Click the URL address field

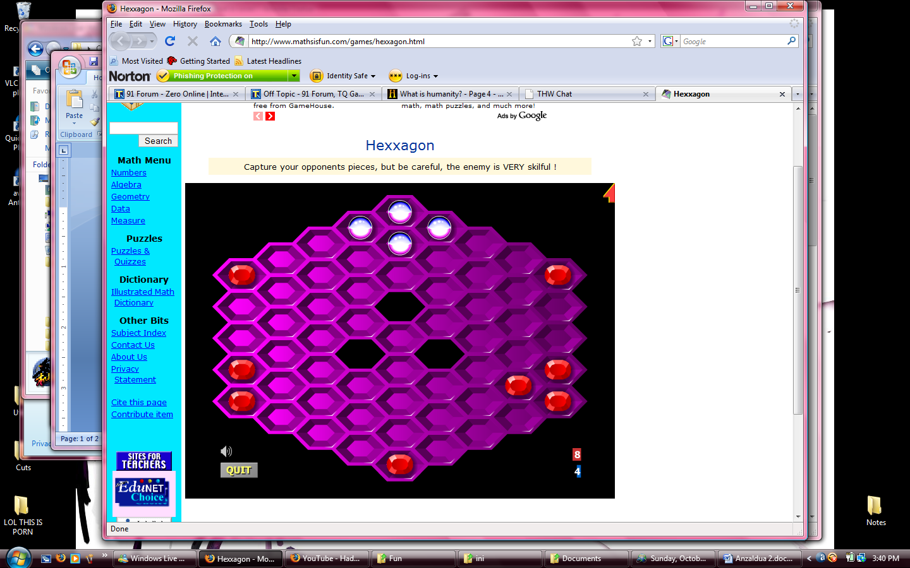(439, 41)
